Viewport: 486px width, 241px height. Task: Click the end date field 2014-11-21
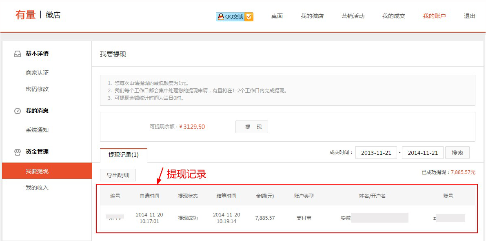click(423, 153)
